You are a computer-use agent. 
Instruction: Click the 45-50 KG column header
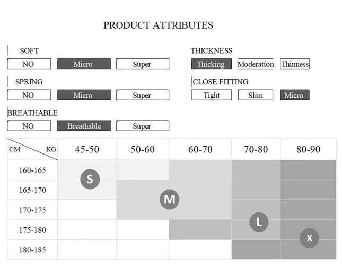pos(87,149)
